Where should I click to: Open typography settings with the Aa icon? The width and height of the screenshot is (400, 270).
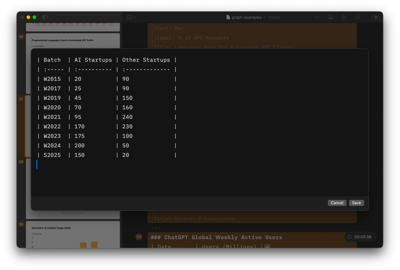point(317,17)
